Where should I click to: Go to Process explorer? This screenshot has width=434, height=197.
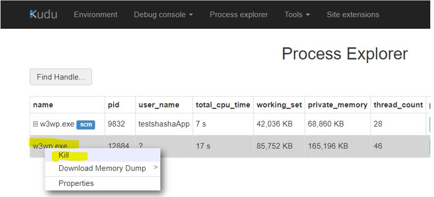[x=238, y=14]
